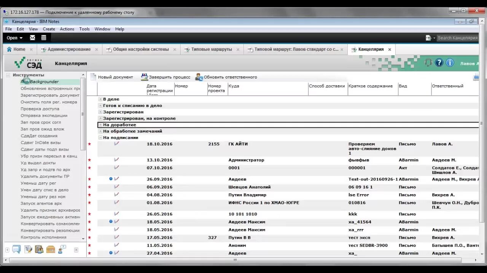Click the search scope icon beside search box
The height and width of the screenshot is (273, 487).
coord(428,38)
